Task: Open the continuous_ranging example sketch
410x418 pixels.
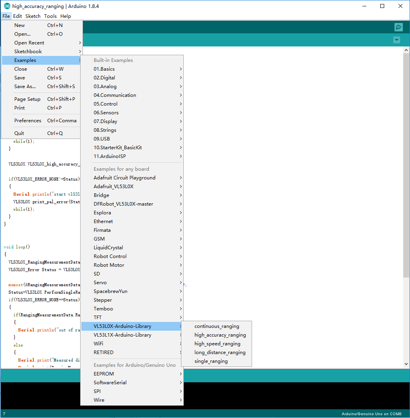Action: pos(216,326)
